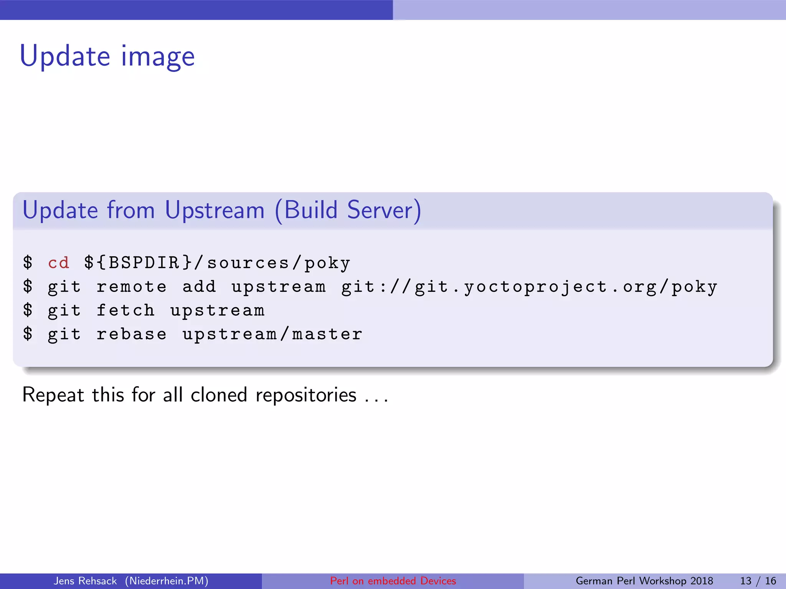
Task: Click the 'Repeat this for all cloned repositories' text
Action: [x=205, y=395]
